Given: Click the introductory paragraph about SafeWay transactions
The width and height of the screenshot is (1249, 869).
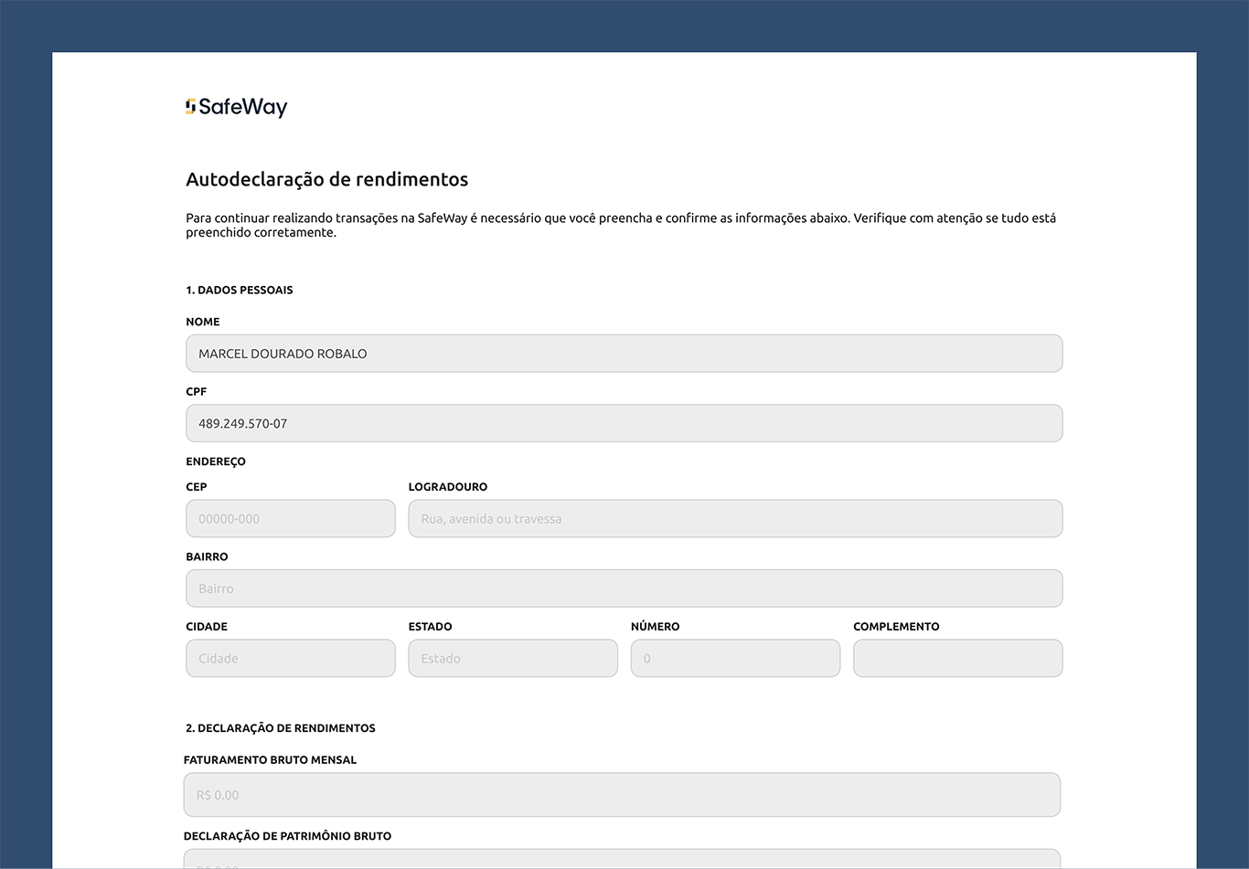Looking at the screenshot, I should click(x=621, y=226).
